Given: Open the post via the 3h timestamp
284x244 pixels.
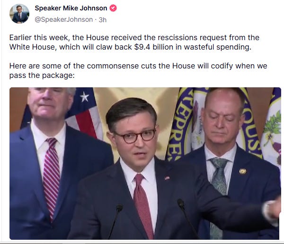Looking at the screenshot, I should coord(103,20).
